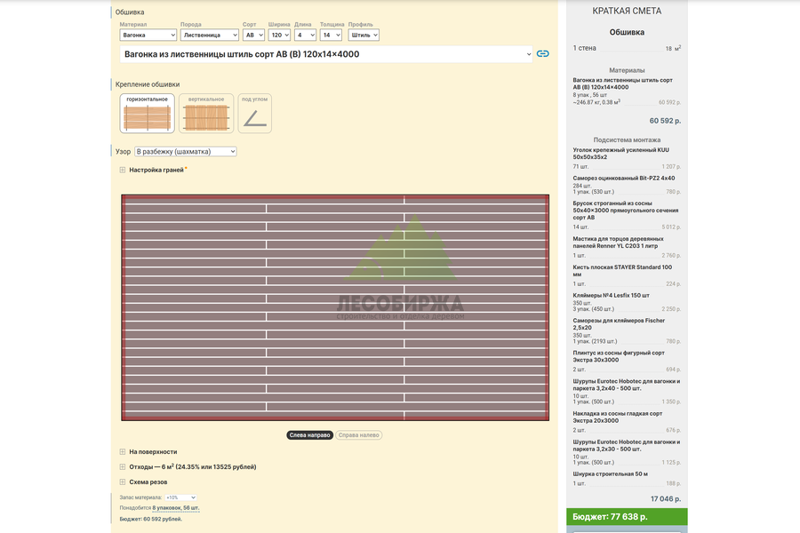The width and height of the screenshot is (800, 533).
Task: Click the blue chain link icon
Action: pyautogui.click(x=542, y=53)
